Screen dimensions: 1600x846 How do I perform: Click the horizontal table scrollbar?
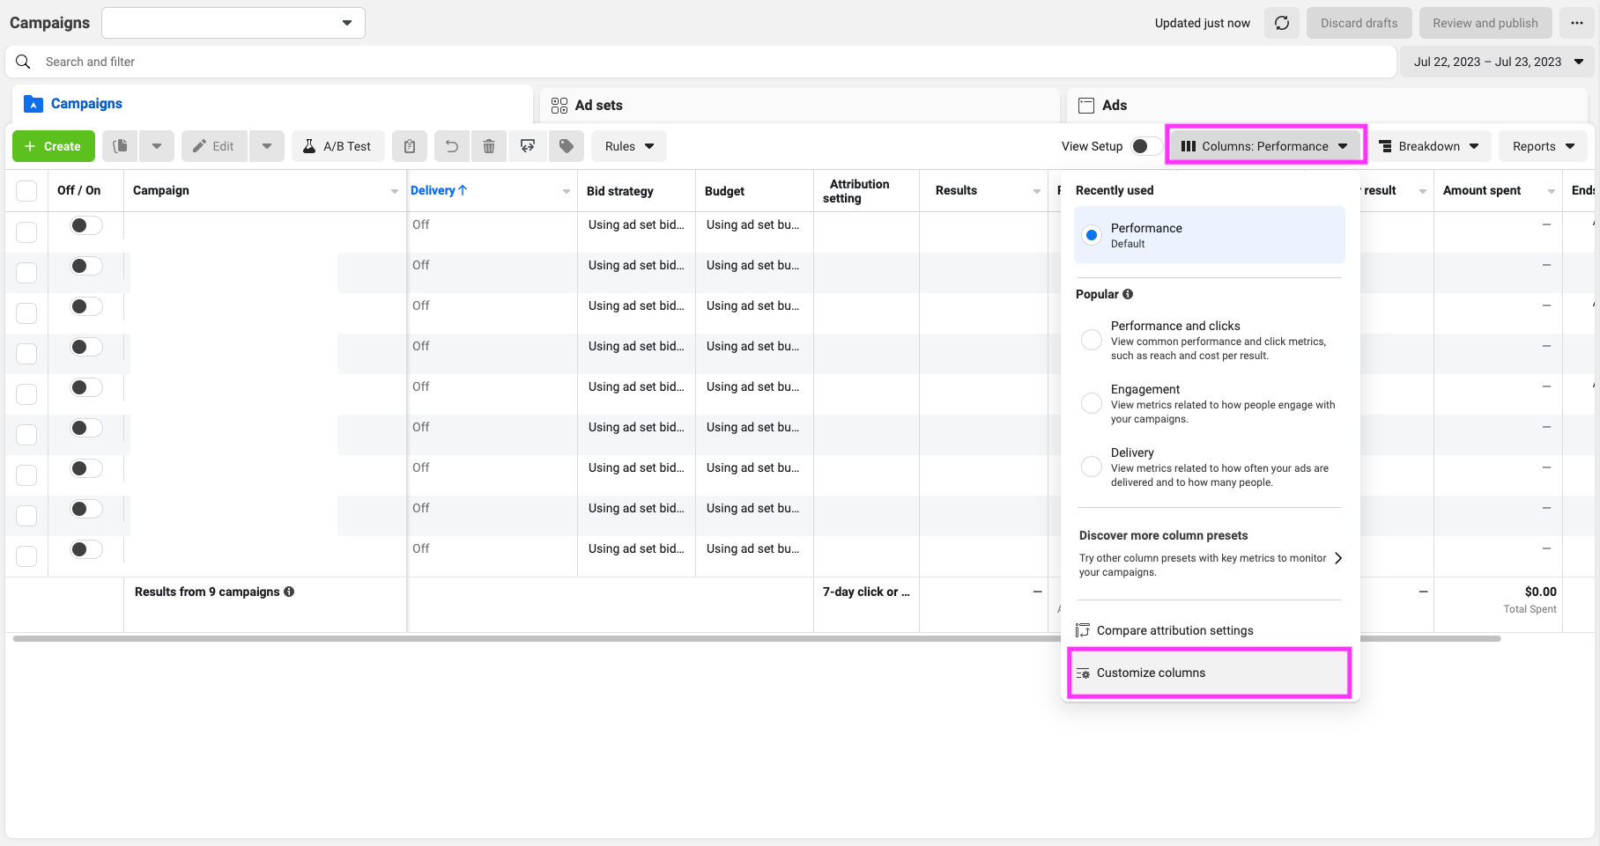click(756, 638)
